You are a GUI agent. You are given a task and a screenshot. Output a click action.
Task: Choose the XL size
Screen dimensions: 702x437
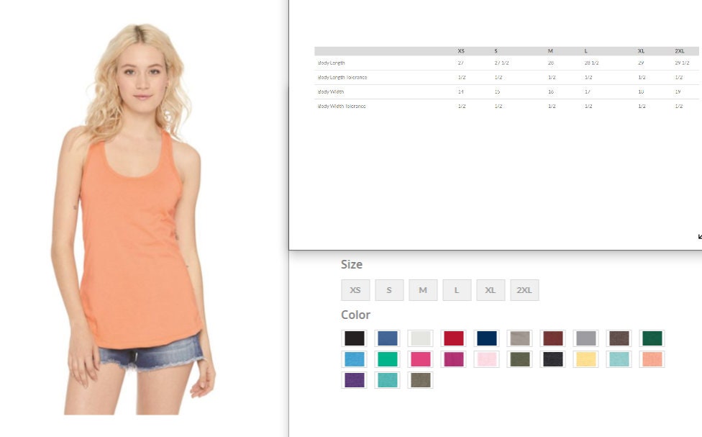(491, 290)
